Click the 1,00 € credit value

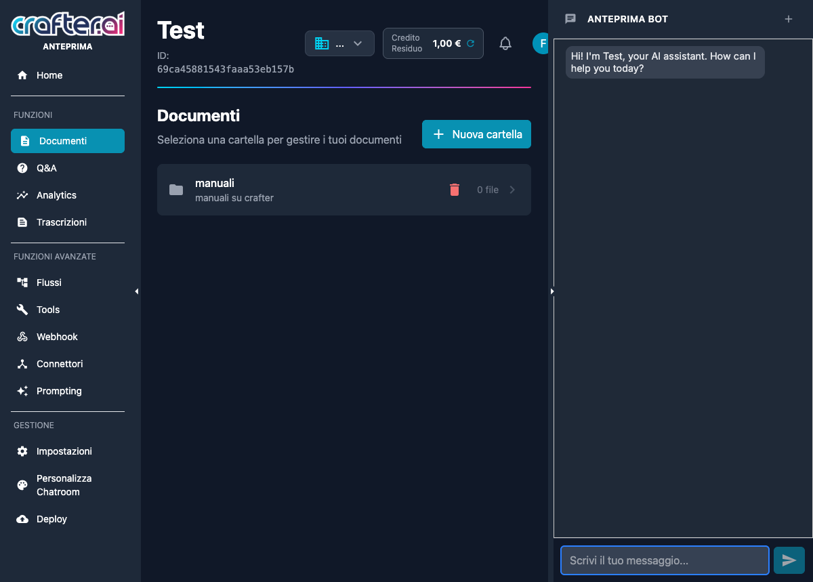(446, 43)
